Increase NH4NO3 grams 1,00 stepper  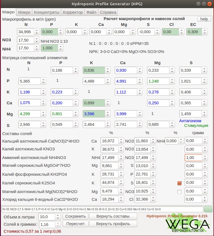tap(205, 156)
